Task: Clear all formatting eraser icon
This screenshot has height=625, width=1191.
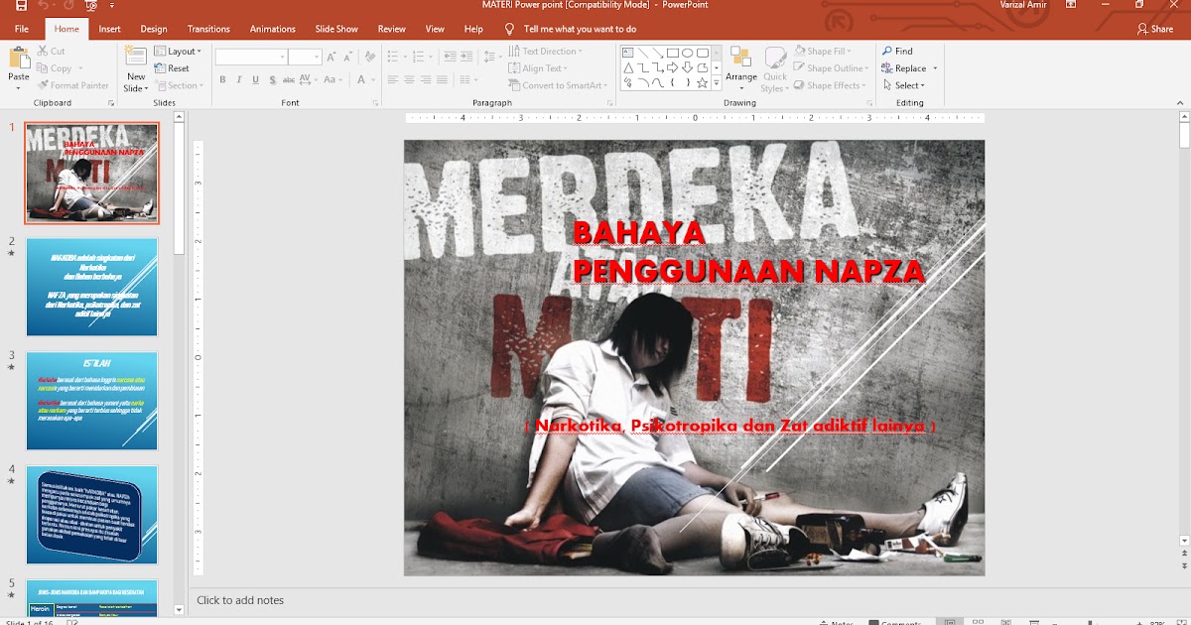Action: [x=369, y=57]
